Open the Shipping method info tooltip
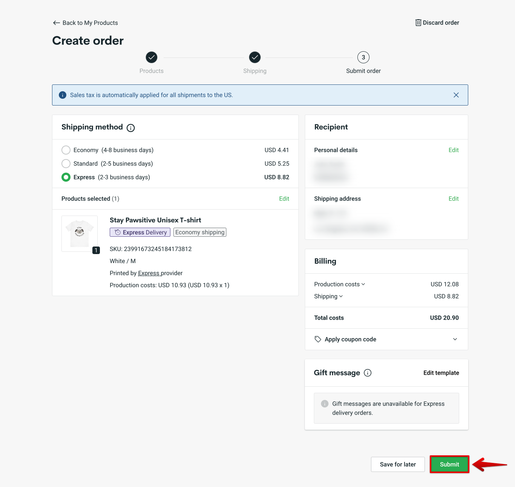 click(130, 128)
